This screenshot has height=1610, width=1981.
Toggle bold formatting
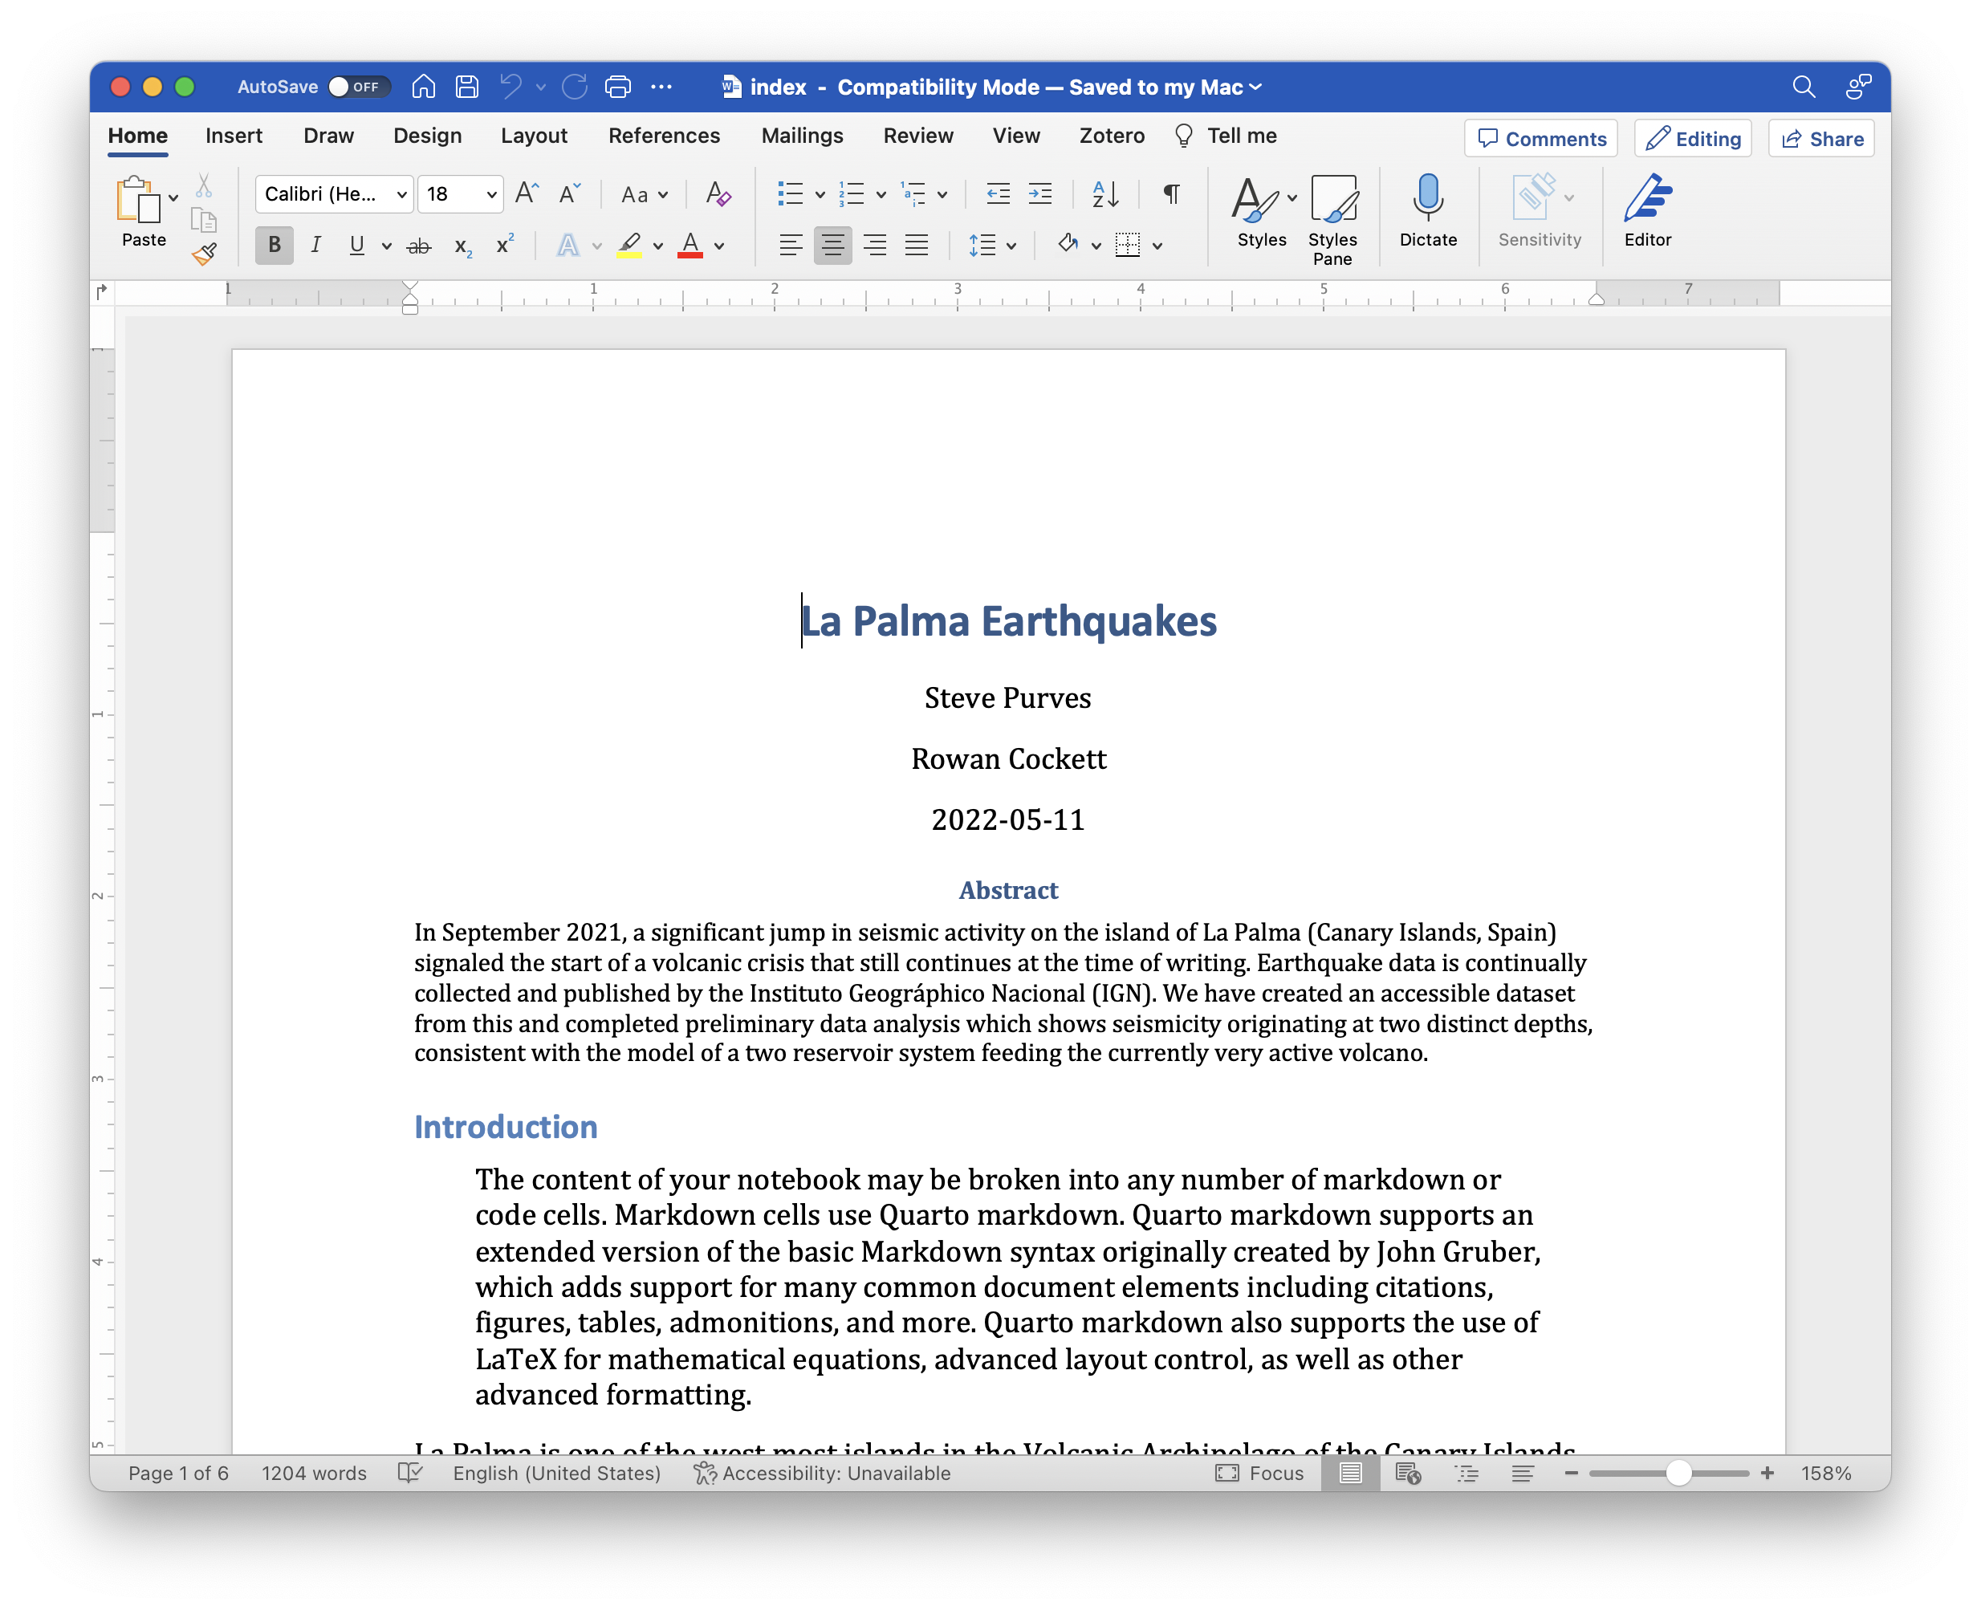[274, 245]
